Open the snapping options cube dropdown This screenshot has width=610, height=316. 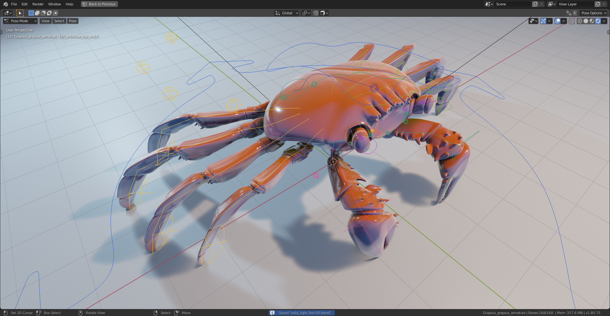coord(324,13)
